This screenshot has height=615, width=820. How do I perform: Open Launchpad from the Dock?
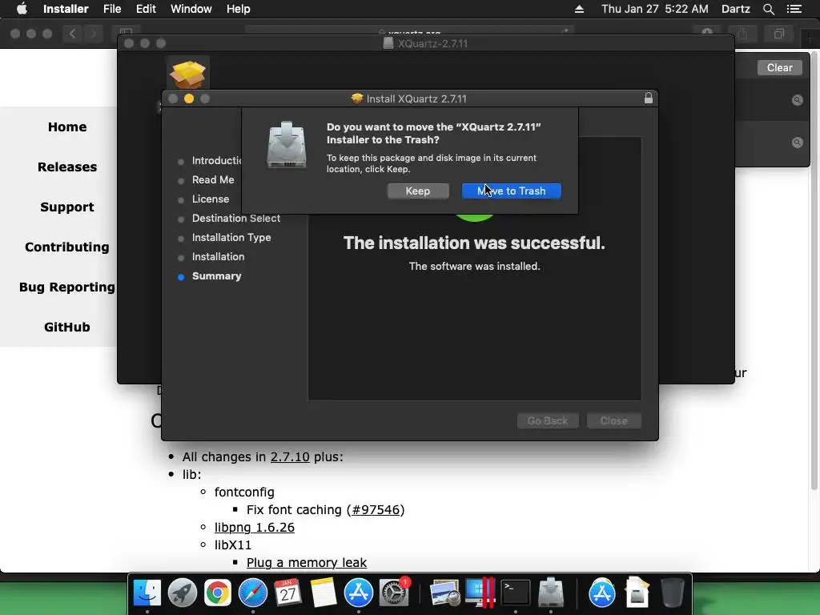(x=182, y=593)
